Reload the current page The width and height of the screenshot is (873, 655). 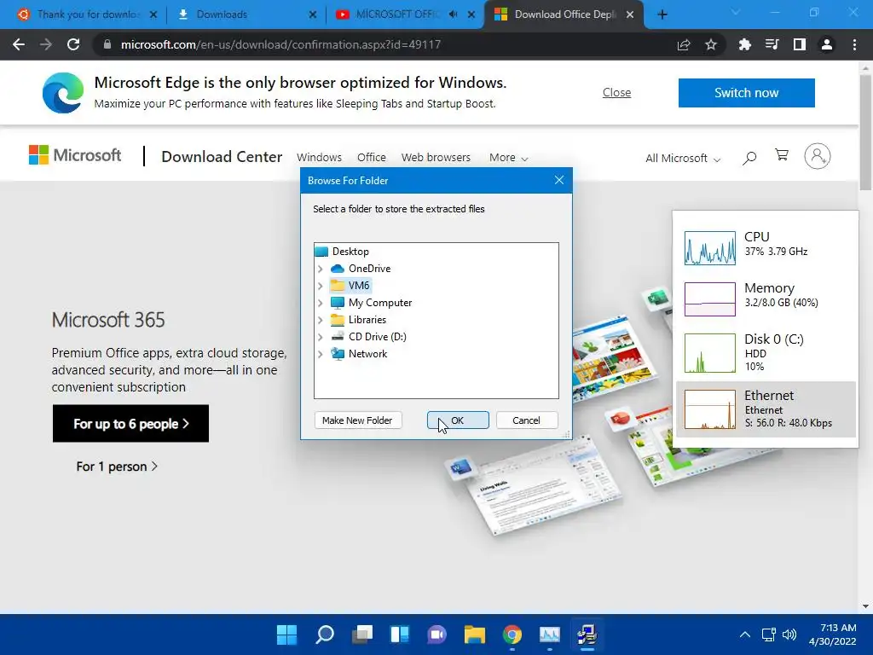pos(73,44)
